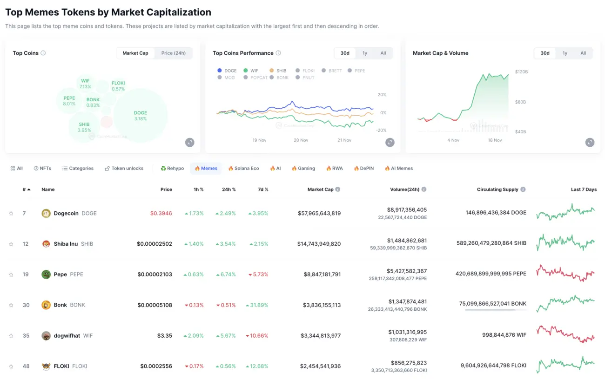The image size is (605, 379).
Task: Switch Top Coins to Price (24h)
Action: 174,53
